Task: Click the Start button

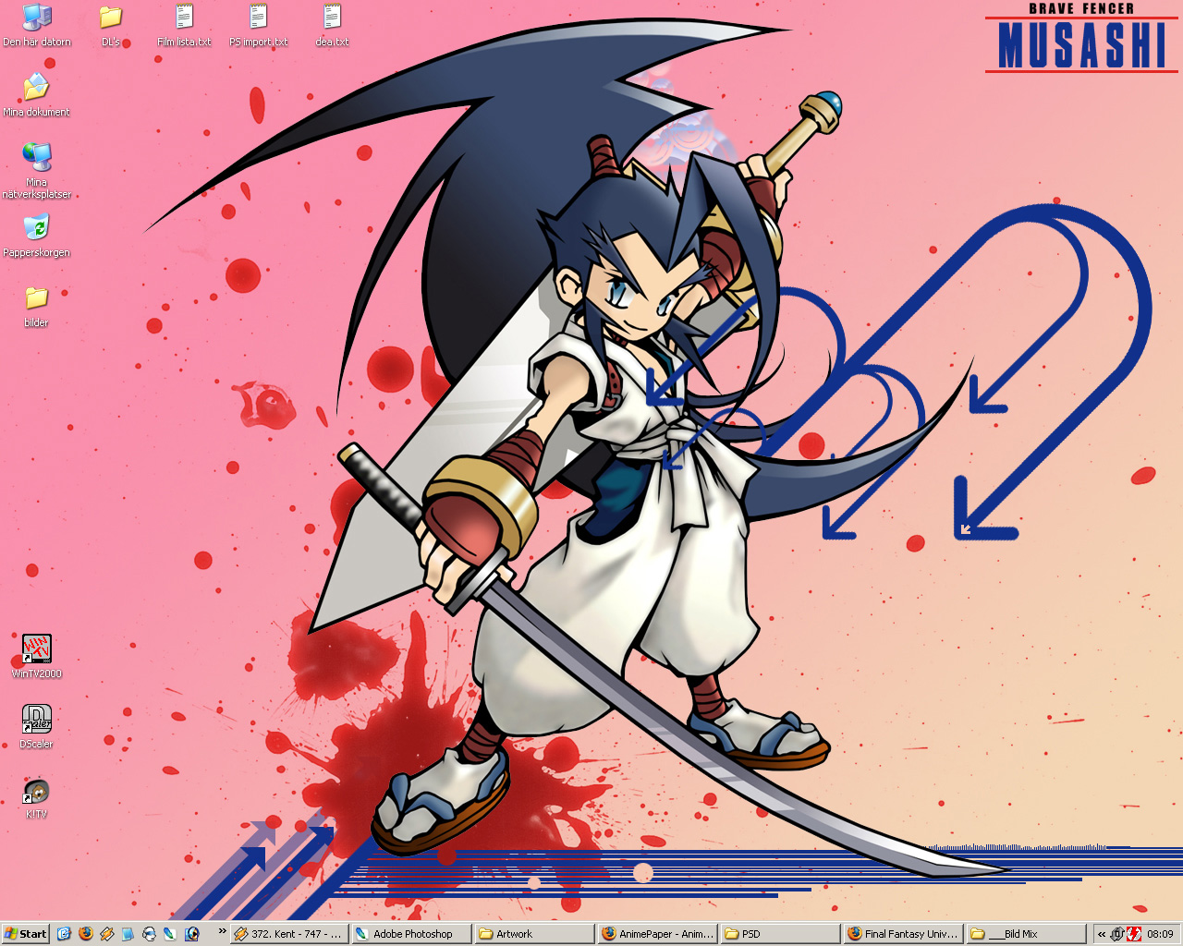Action: [x=26, y=934]
